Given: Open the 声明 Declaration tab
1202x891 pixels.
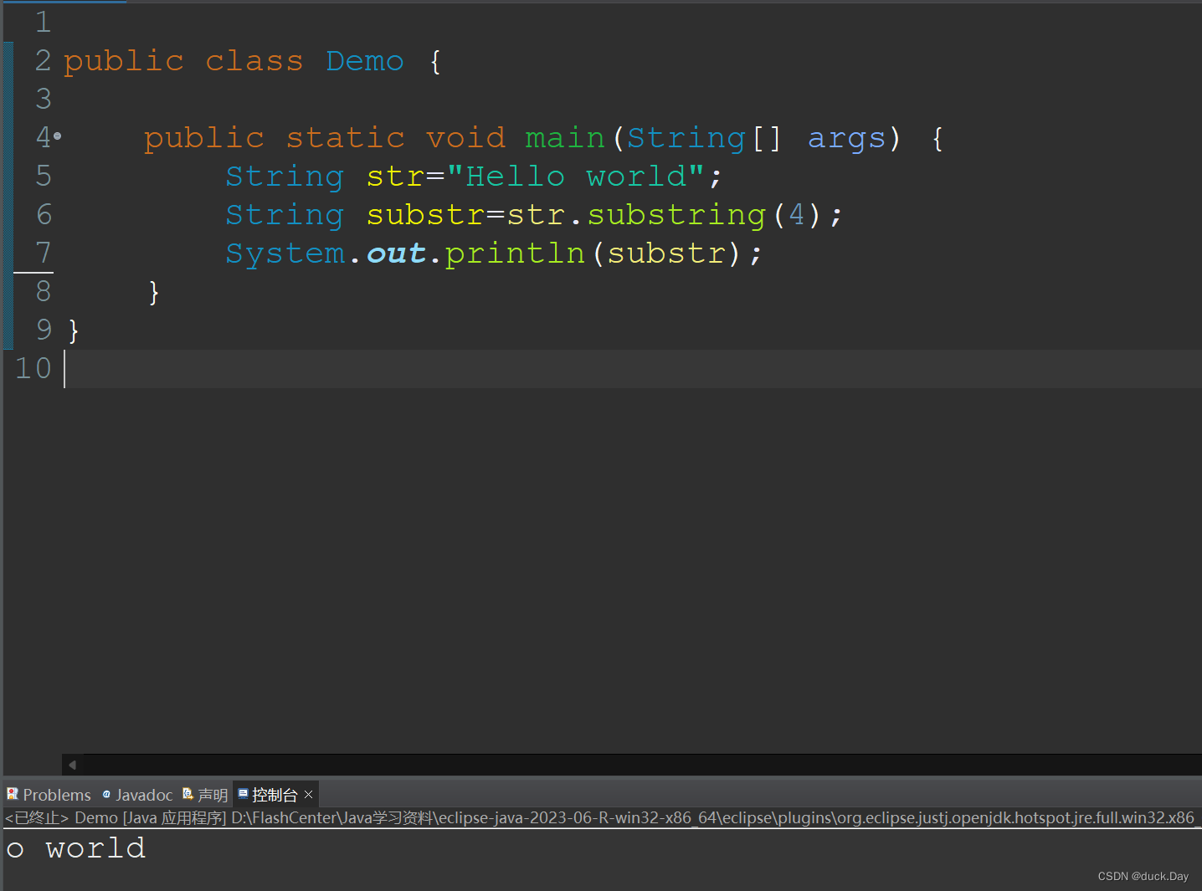Looking at the screenshot, I should pos(213,794).
